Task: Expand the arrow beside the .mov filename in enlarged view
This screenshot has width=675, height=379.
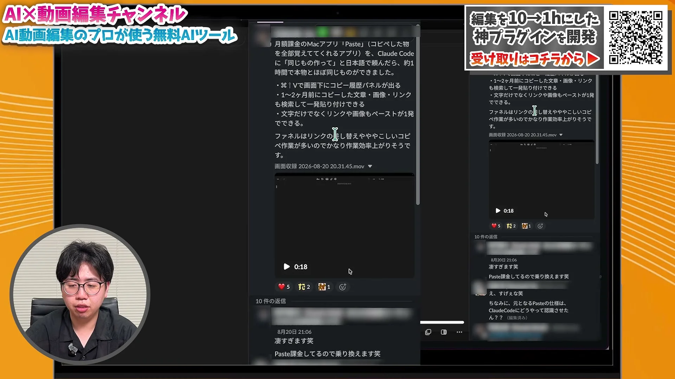Action: point(370,166)
